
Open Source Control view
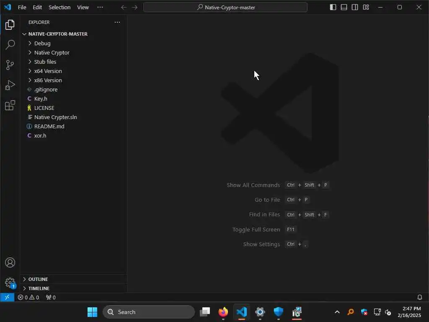(10, 65)
